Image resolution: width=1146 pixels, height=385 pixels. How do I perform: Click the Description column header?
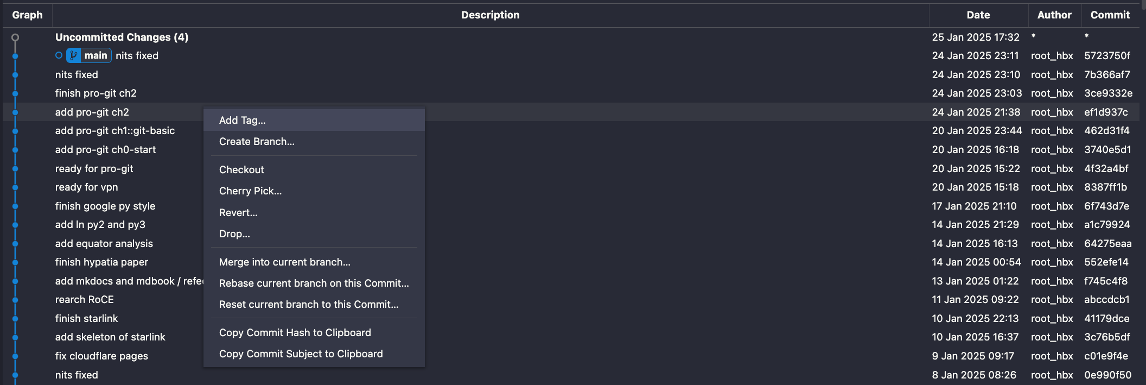490,15
